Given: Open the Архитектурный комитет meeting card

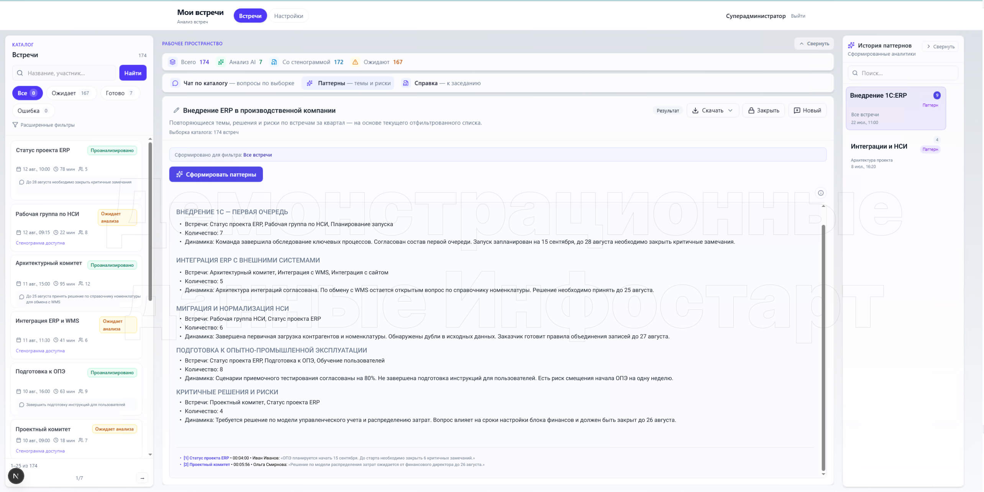Looking at the screenshot, I should [76, 281].
